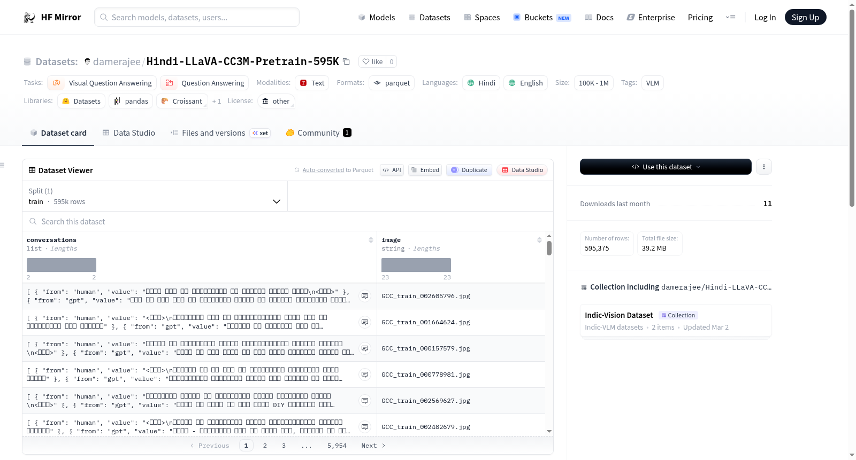This screenshot has width=856, height=460.
Task: Click the HF Mirror logo icon
Action: 29,18
